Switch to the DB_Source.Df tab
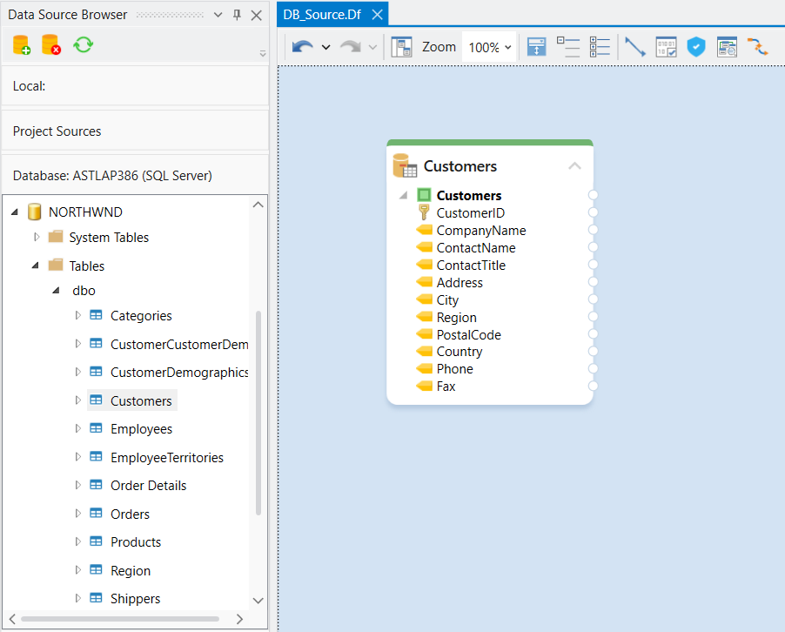The height and width of the screenshot is (632, 785). (323, 14)
